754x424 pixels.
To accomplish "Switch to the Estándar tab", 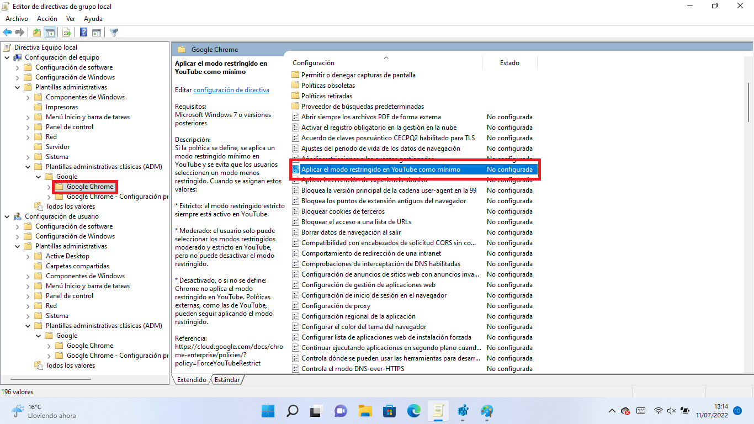I will coord(227,380).
